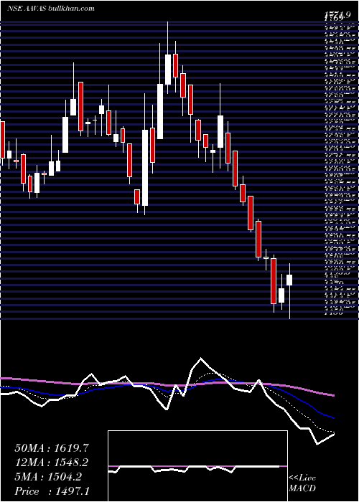Screen dimensions: 359x502
Task: Click the top price label 1774.9
Action: [x=338, y=16]
